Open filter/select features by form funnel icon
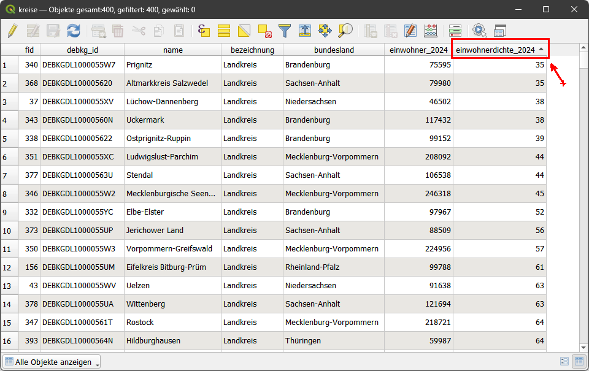Image resolution: width=589 pixels, height=371 pixels. [285, 30]
